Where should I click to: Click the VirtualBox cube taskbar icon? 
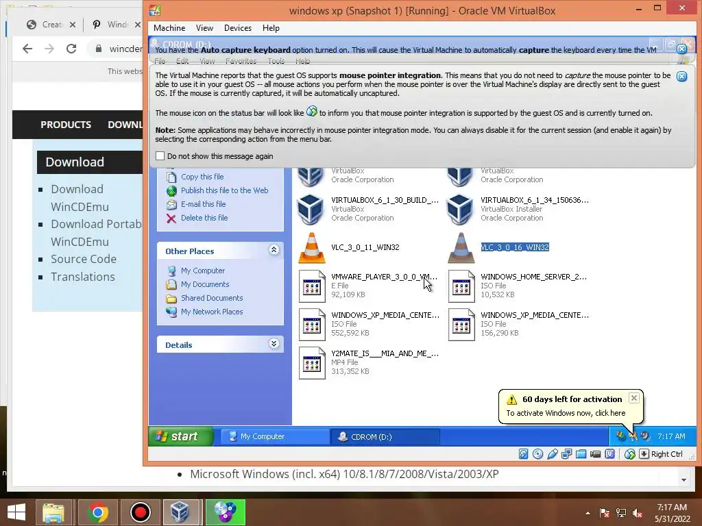tap(180, 512)
